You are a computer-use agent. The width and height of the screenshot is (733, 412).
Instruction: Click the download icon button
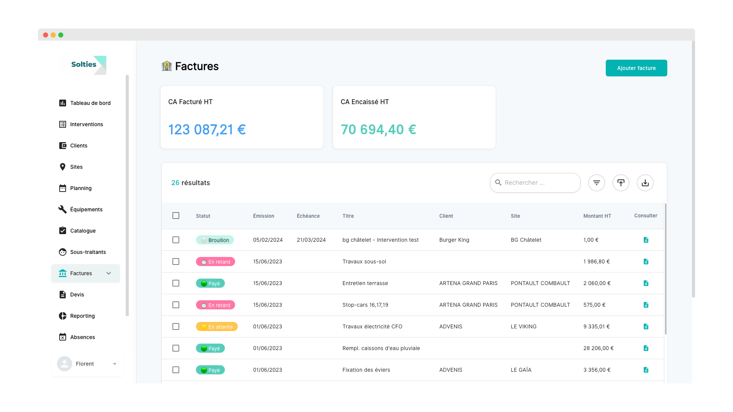pyautogui.click(x=645, y=183)
